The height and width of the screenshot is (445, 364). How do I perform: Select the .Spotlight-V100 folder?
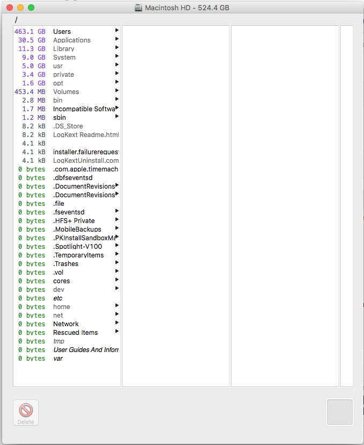coord(78,247)
